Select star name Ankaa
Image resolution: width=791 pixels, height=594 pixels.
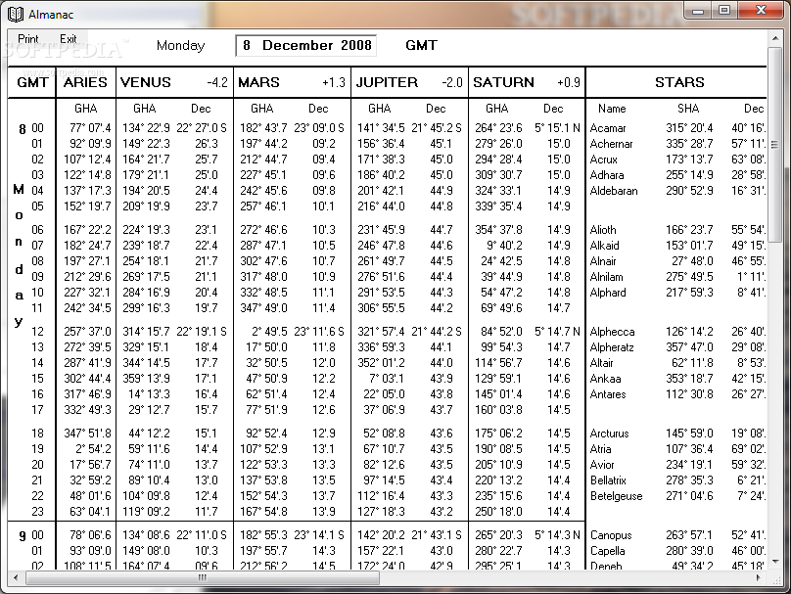click(x=605, y=379)
